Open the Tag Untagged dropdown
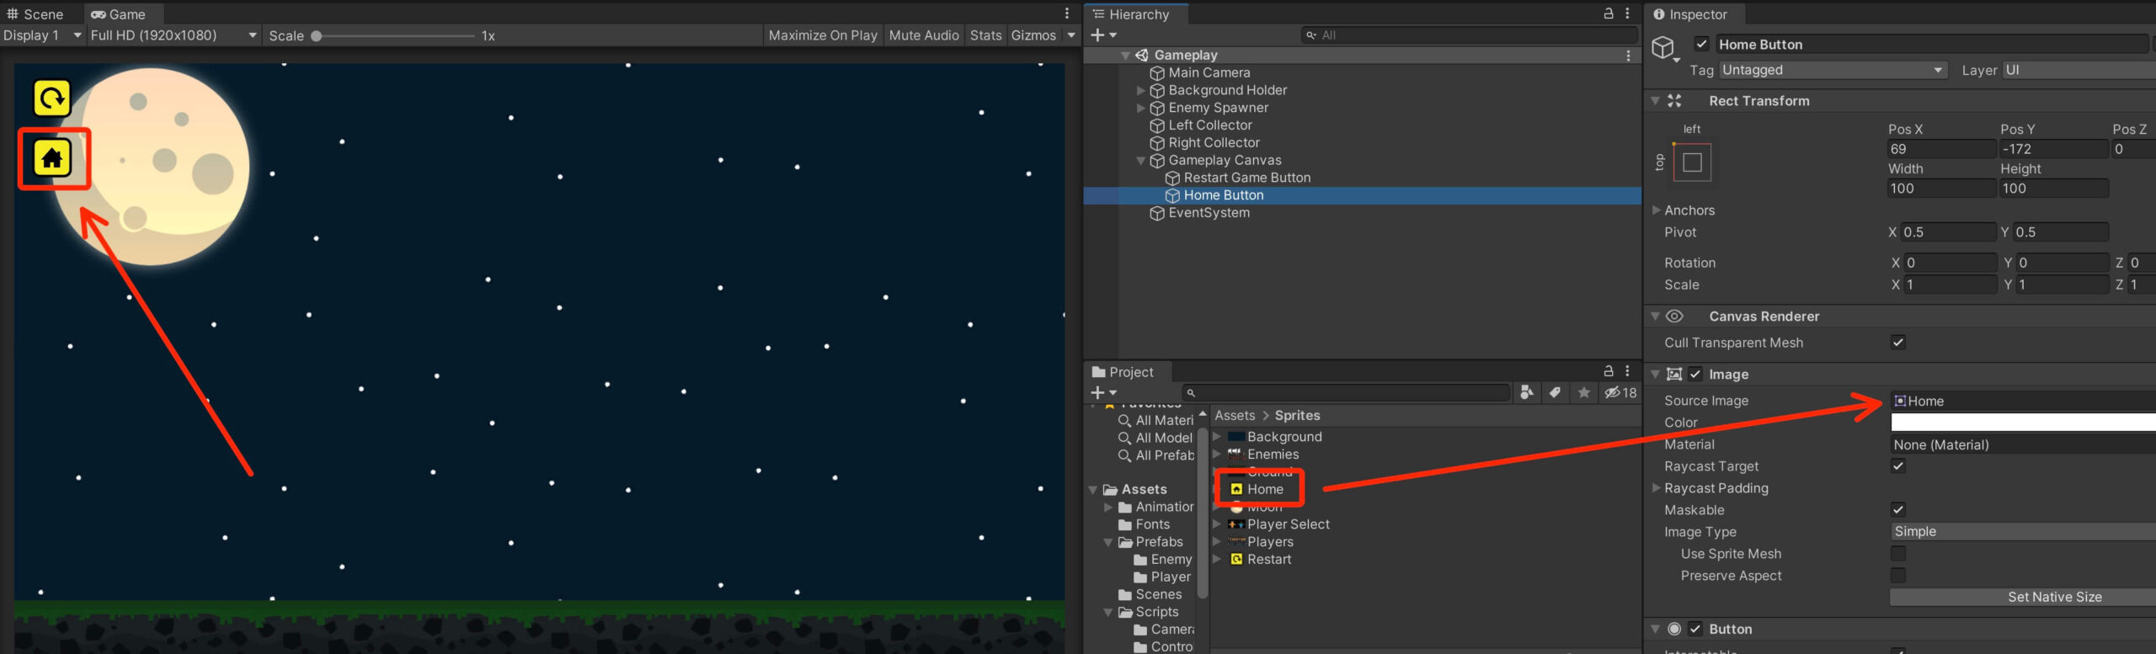This screenshot has height=654, width=2156. (1832, 71)
